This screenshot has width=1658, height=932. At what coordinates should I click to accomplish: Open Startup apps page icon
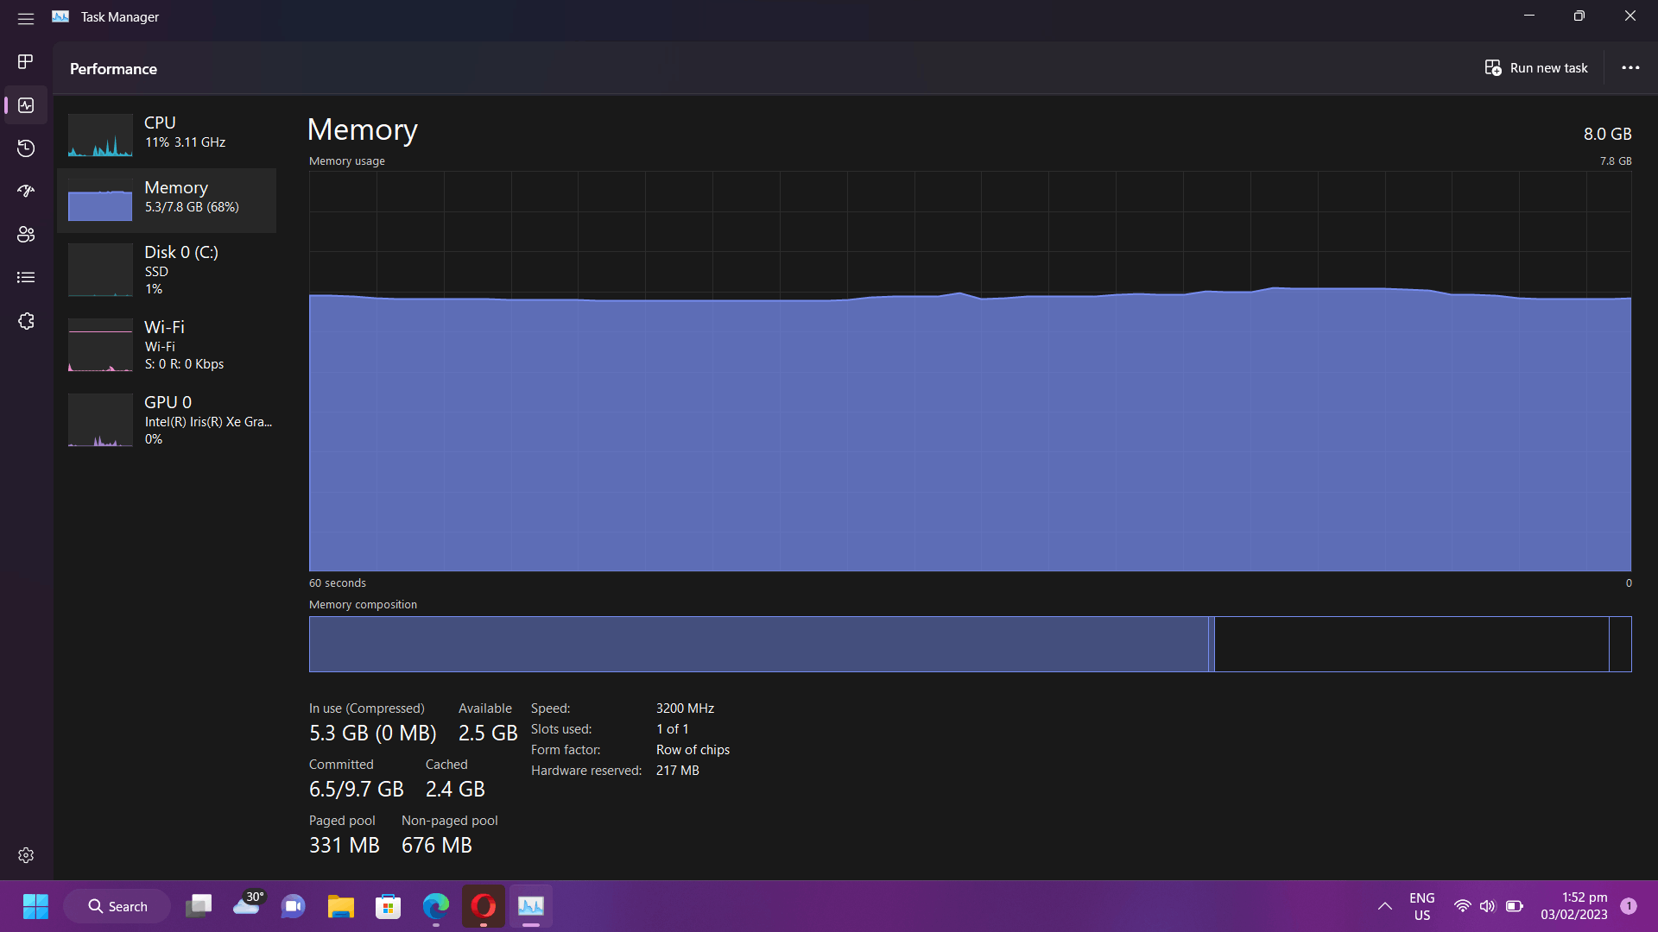(x=26, y=191)
